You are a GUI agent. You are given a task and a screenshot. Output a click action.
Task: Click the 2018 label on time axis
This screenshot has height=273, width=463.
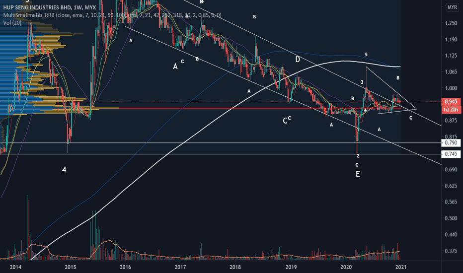pyautogui.click(x=235, y=268)
